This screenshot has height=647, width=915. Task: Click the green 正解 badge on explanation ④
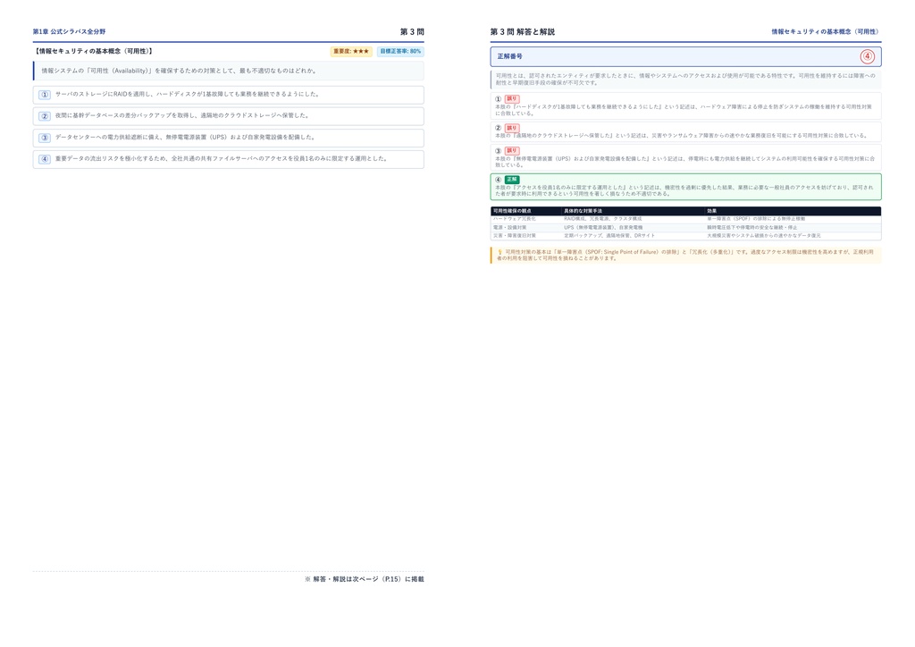[x=512, y=180]
